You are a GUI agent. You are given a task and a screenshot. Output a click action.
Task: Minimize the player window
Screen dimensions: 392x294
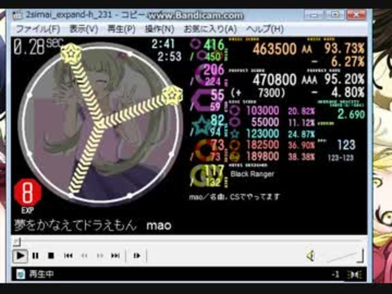(x=314, y=15)
